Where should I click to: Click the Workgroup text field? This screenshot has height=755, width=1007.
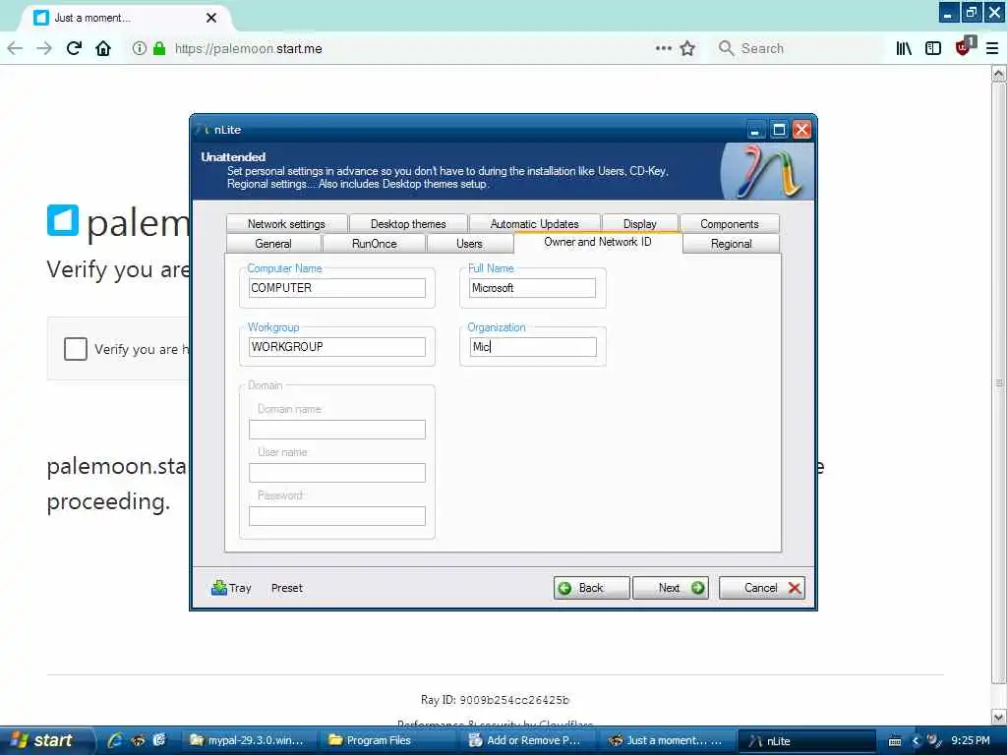click(337, 347)
